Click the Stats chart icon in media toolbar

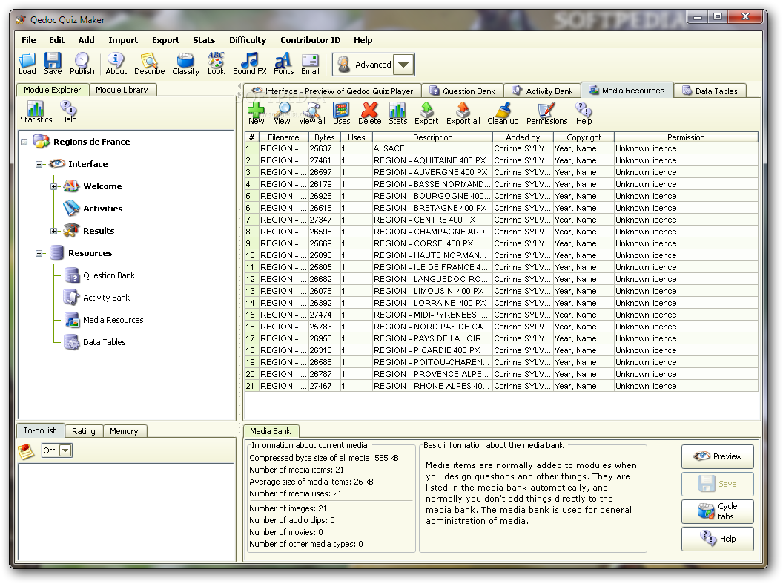point(398,114)
